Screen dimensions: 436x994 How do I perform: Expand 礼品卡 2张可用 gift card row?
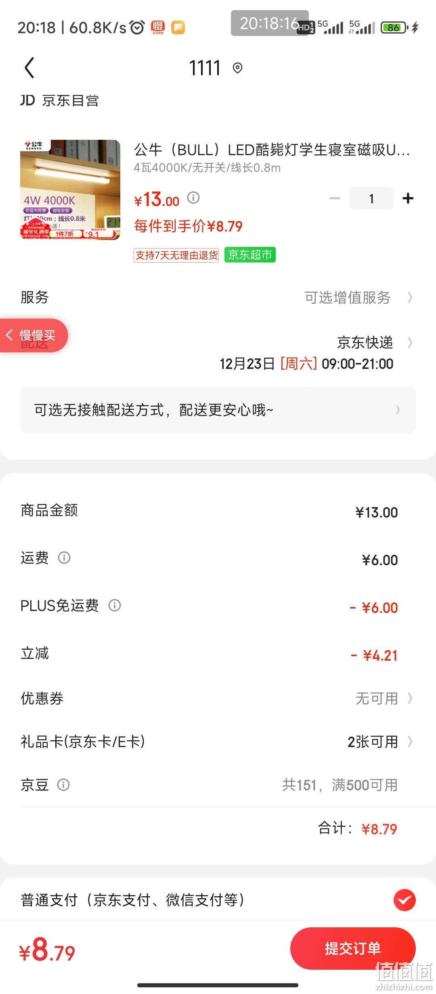click(218, 741)
